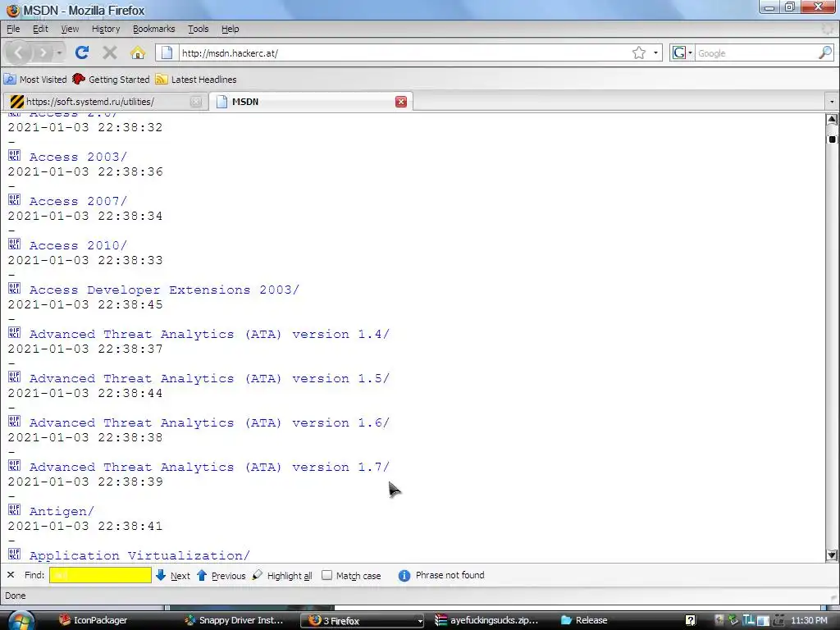Open the list all tabs dropdown
The width and height of the screenshot is (840, 630).
[x=832, y=102]
